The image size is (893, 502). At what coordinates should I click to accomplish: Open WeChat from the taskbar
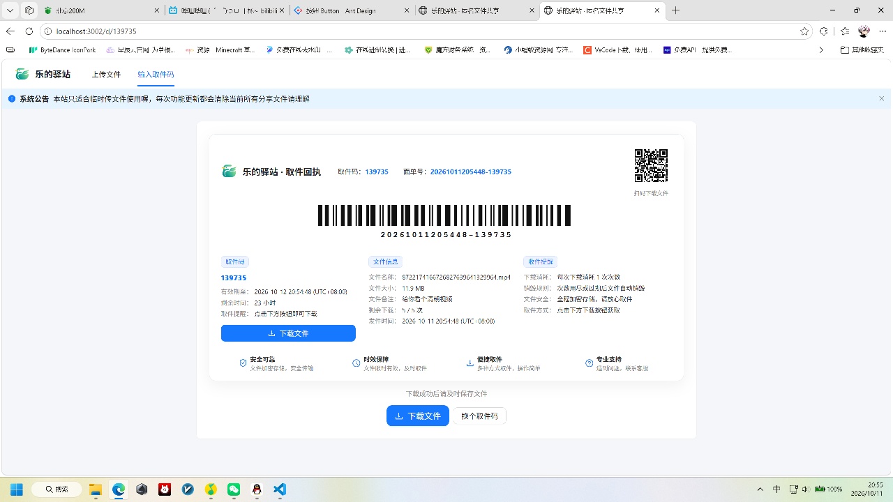pyautogui.click(x=234, y=489)
